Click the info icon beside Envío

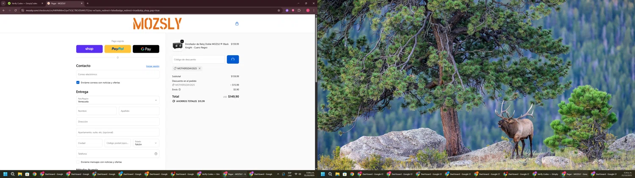pos(179,89)
